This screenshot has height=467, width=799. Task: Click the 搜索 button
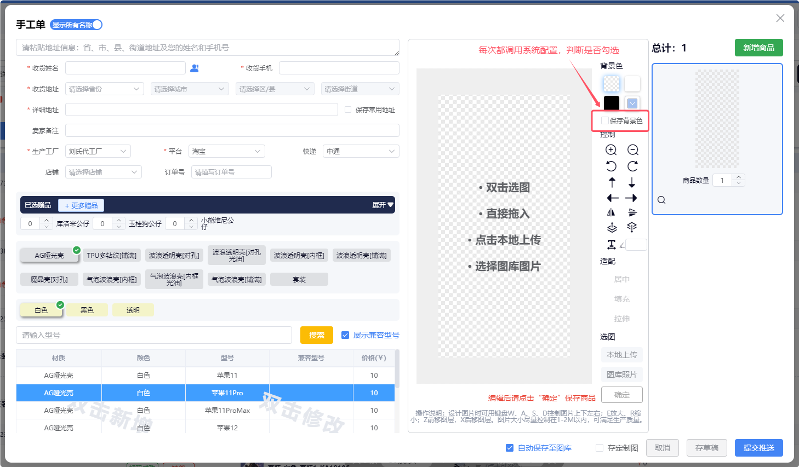[317, 335]
